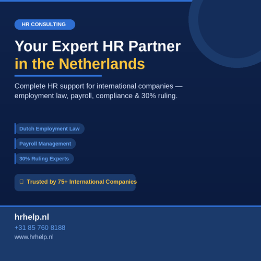
Task: Select the Dutch Employment Law pill
Action: point(50,128)
